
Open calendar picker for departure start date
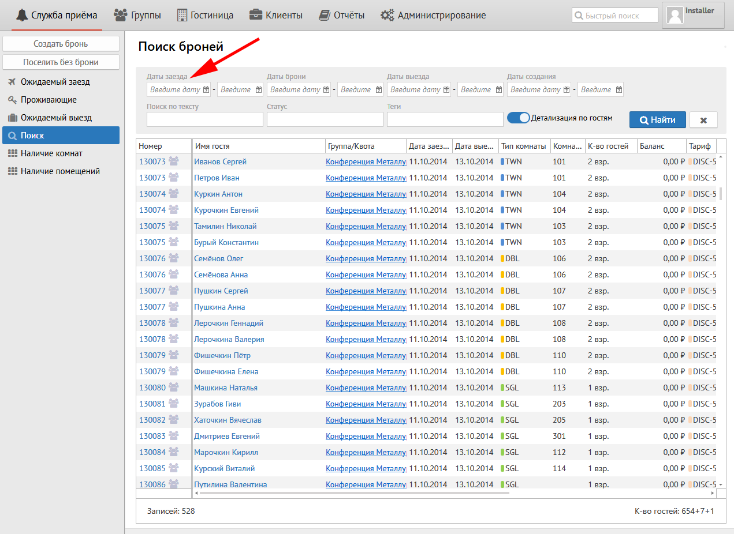[x=446, y=90]
